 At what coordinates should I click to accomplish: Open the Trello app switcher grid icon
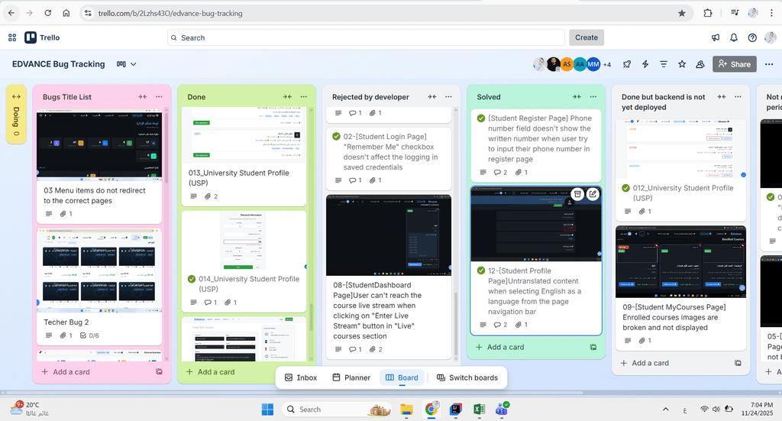pos(12,37)
